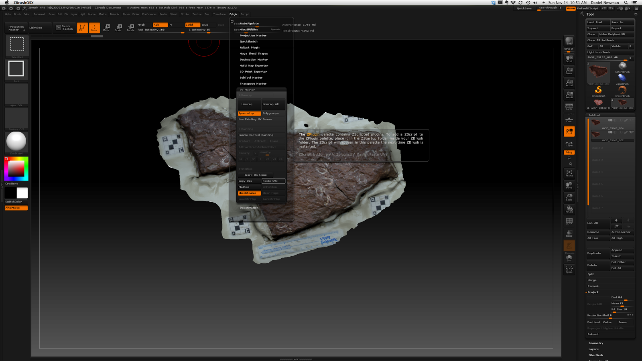Screen dimensions: 642x361
Task: Open the Transform menu
Action: [x=219, y=14]
